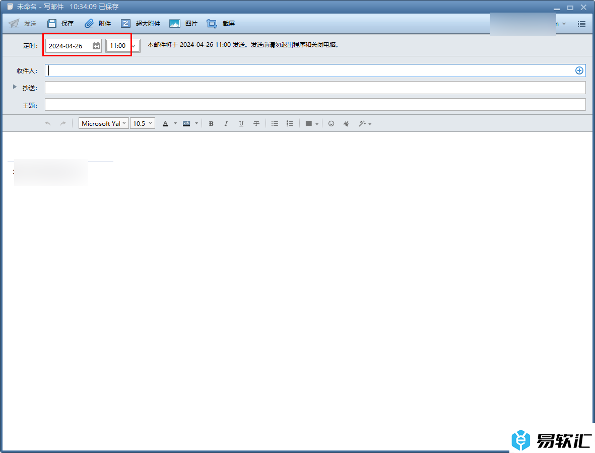Save the draft with 保存 button

point(60,24)
